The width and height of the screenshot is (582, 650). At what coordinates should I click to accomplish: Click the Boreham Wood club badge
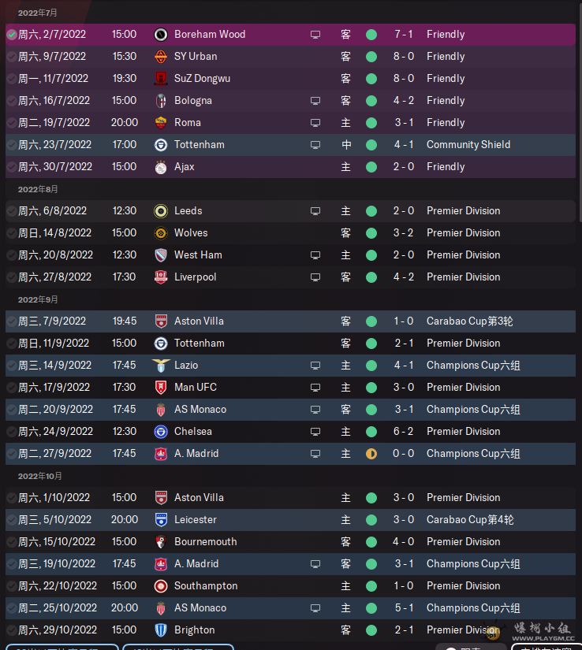161,35
